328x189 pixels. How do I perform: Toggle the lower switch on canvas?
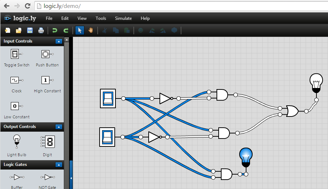pyautogui.click(x=107, y=137)
